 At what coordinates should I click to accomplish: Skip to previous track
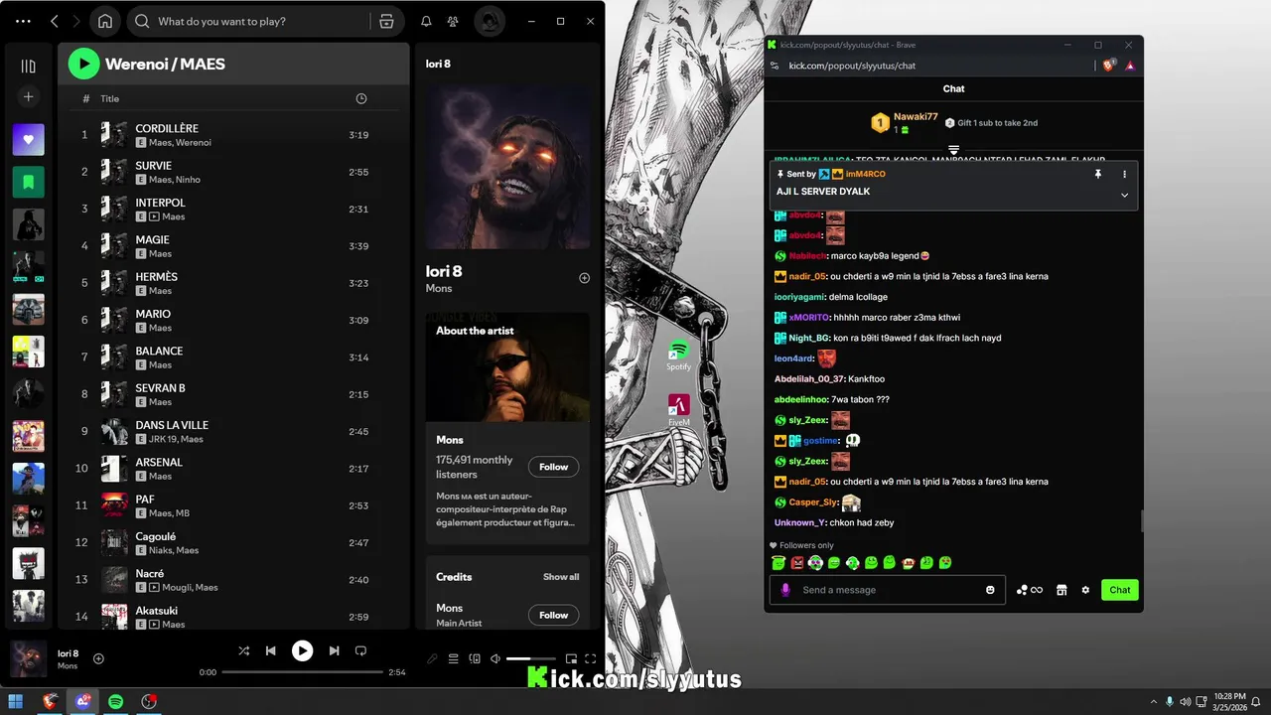pos(270,650)
